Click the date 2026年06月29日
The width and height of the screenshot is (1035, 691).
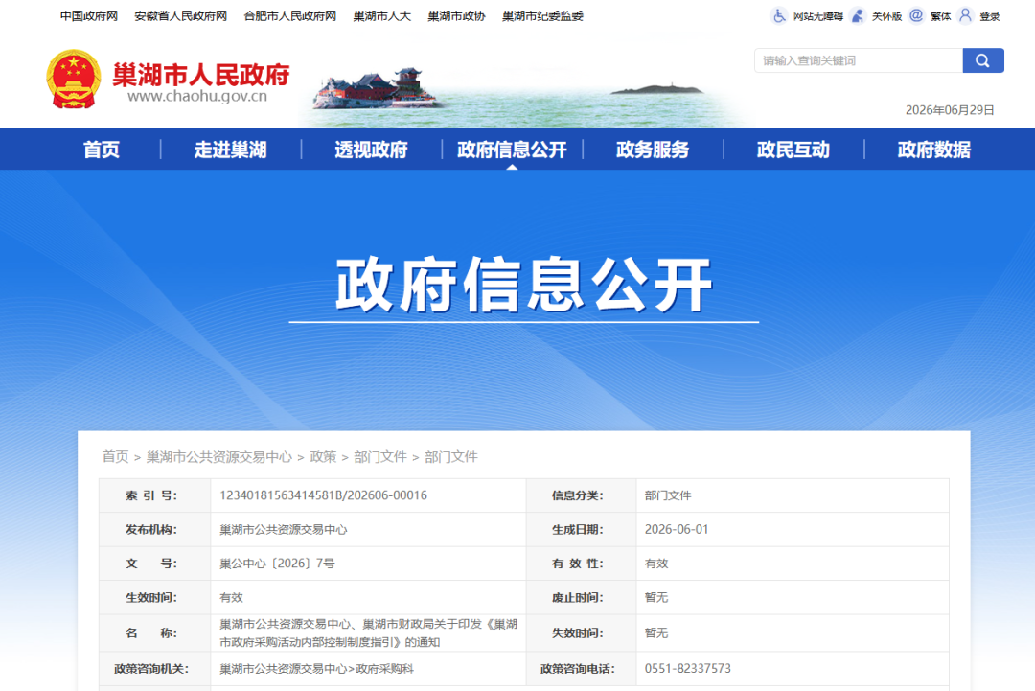(950, 110)
